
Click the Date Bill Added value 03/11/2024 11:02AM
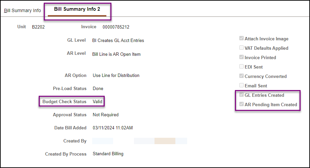(x=113, y=128)
